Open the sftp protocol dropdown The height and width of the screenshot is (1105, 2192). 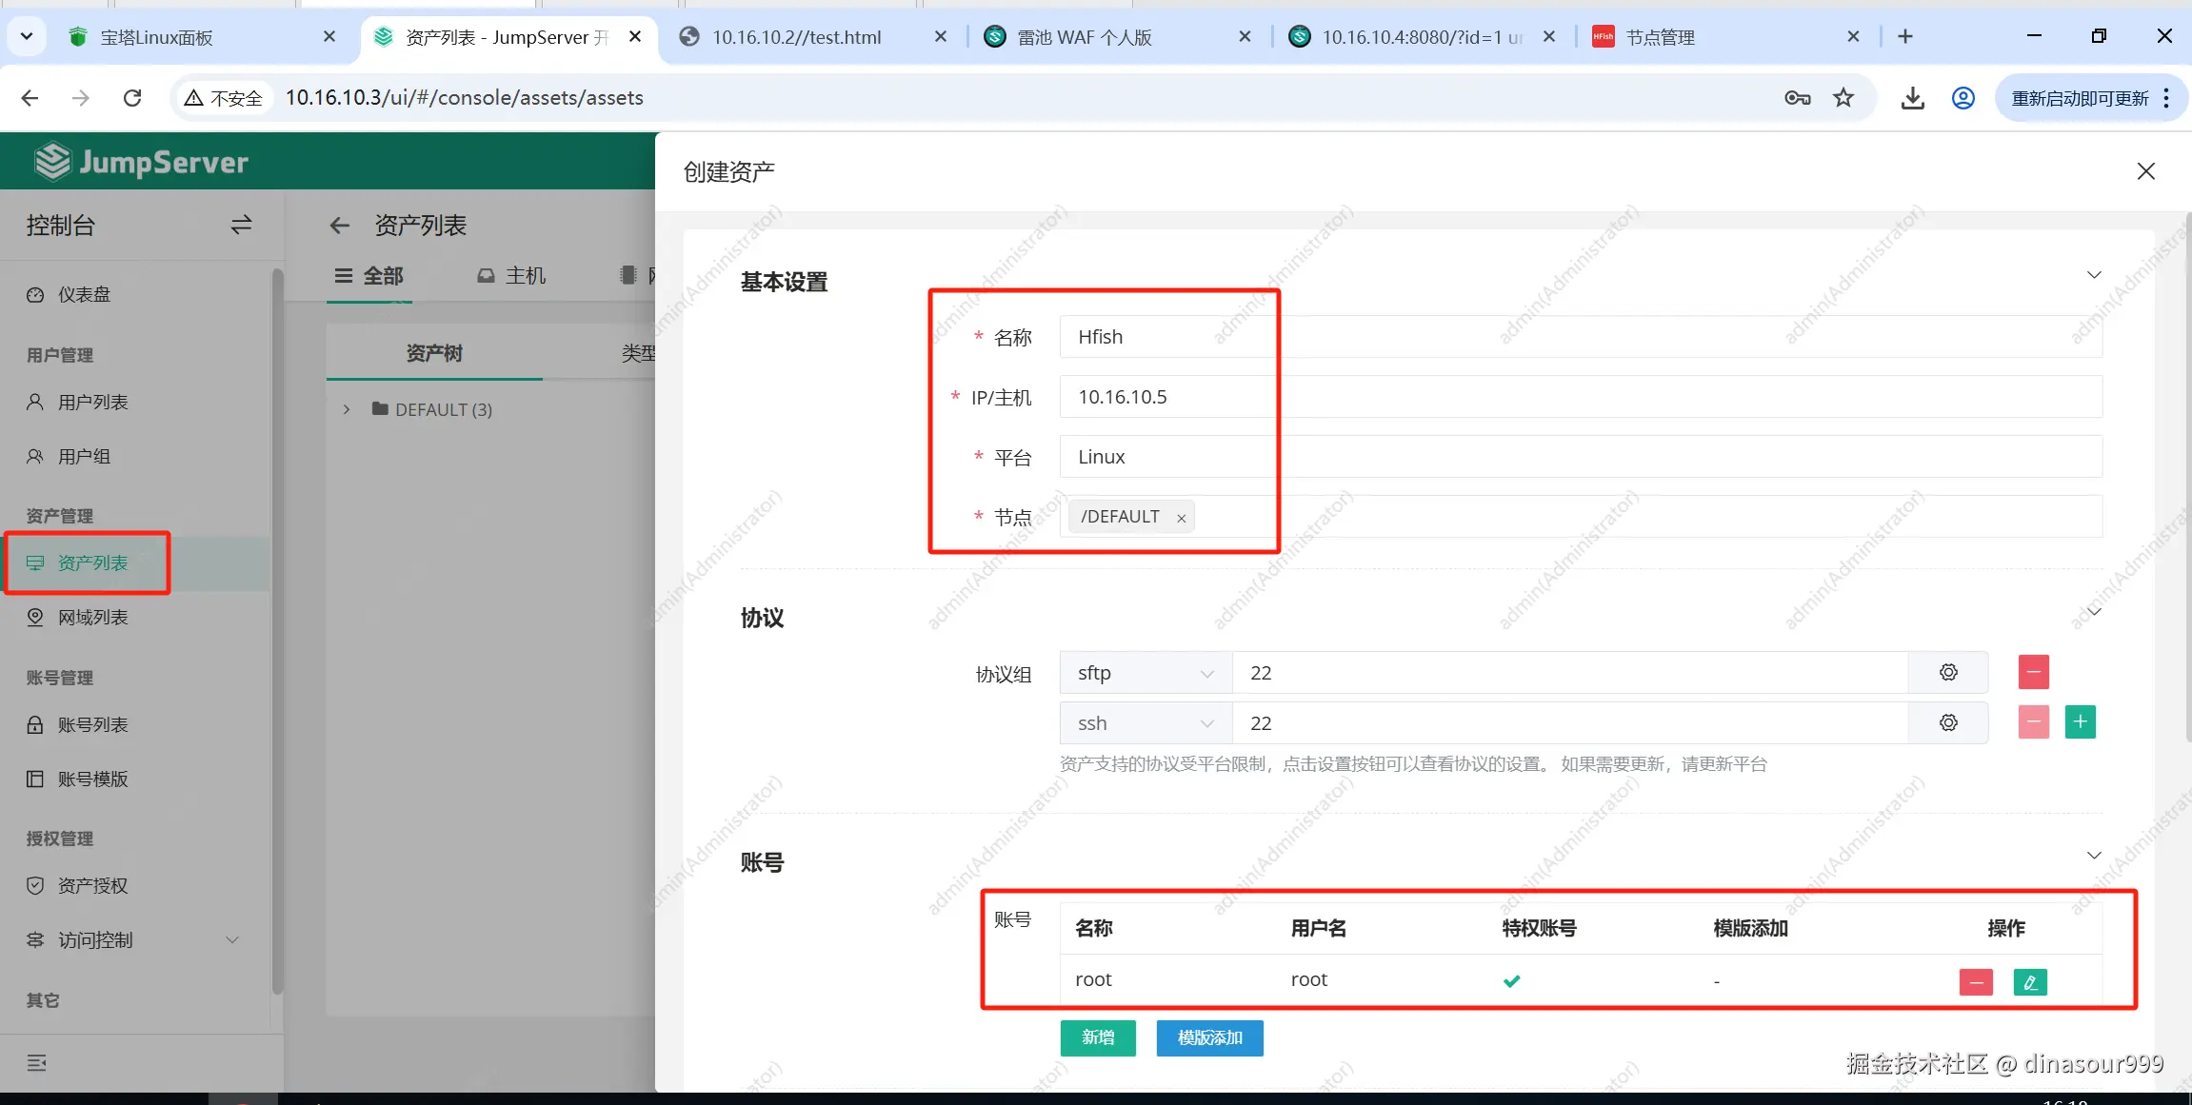coord(1145,673)
